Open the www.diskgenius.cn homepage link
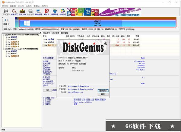This screenshot has height=132, width=181. [78, 86]
